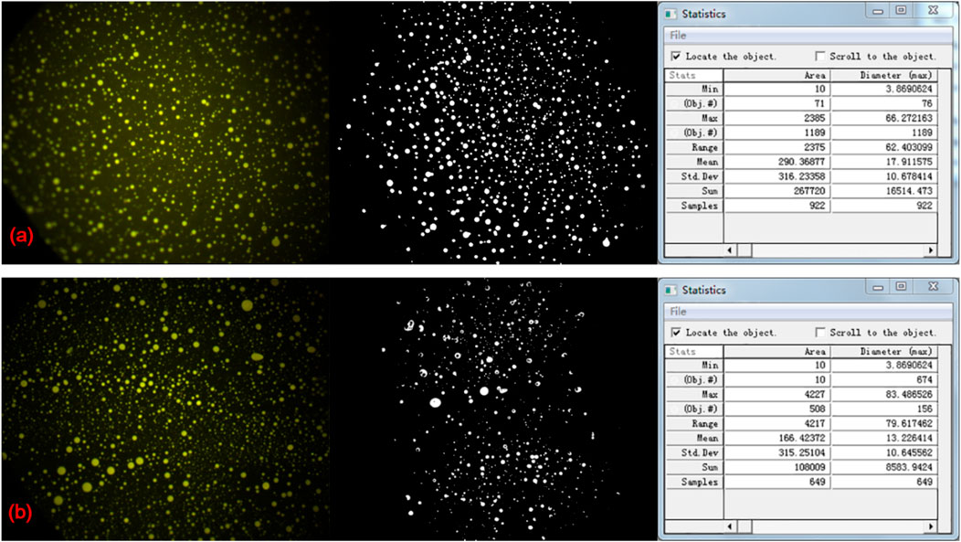Click the Std. Dev area value '315.25104'
The image size is (961, 542).
pyautogui.click(x=802, y=453)
